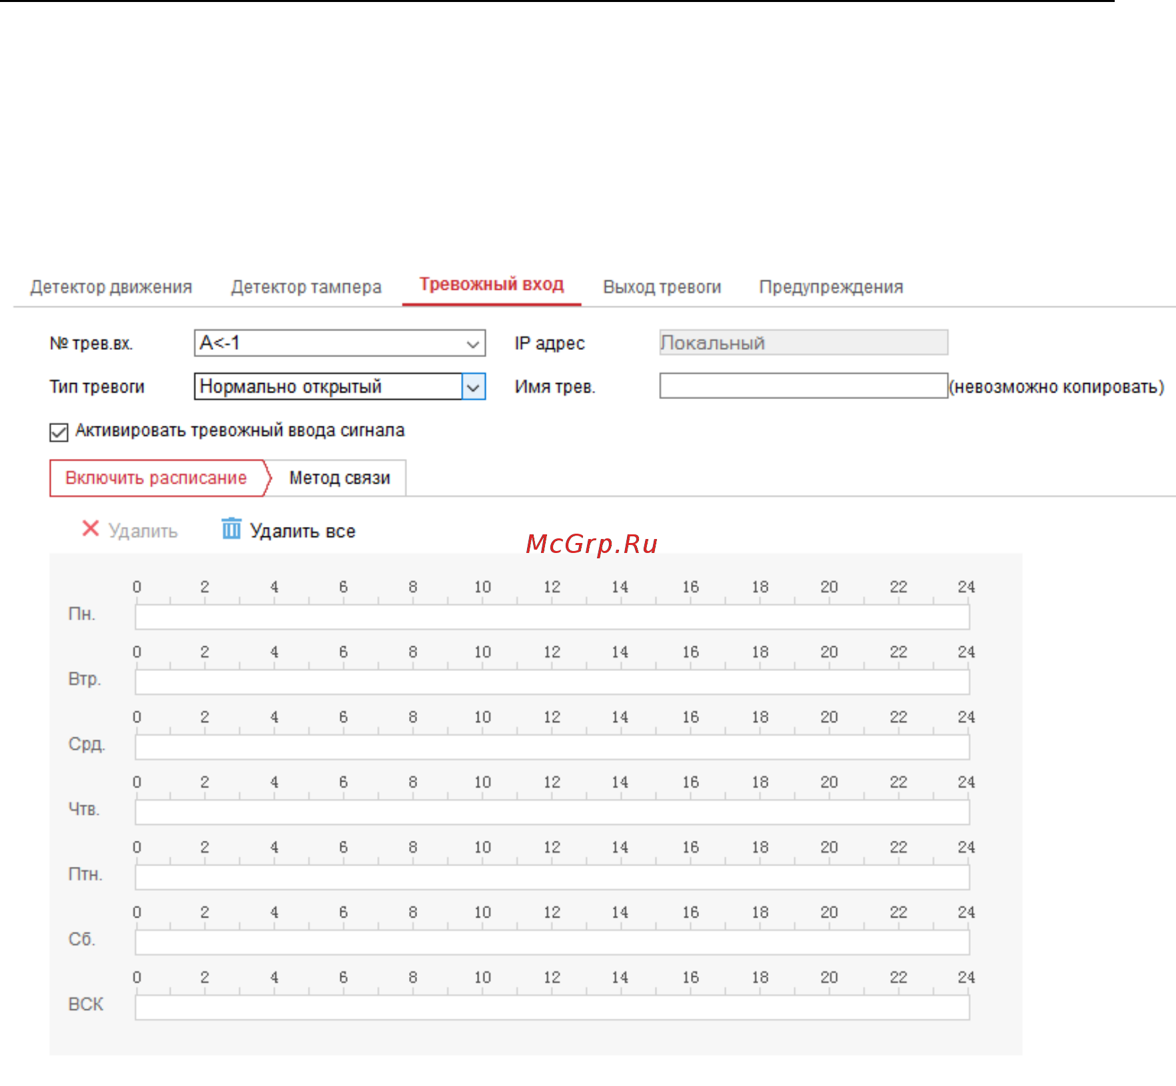Toggle Активировать тревожный ввода сигнала checkbox
This screenshot has height=1086, width=1176.
point(59,432)
